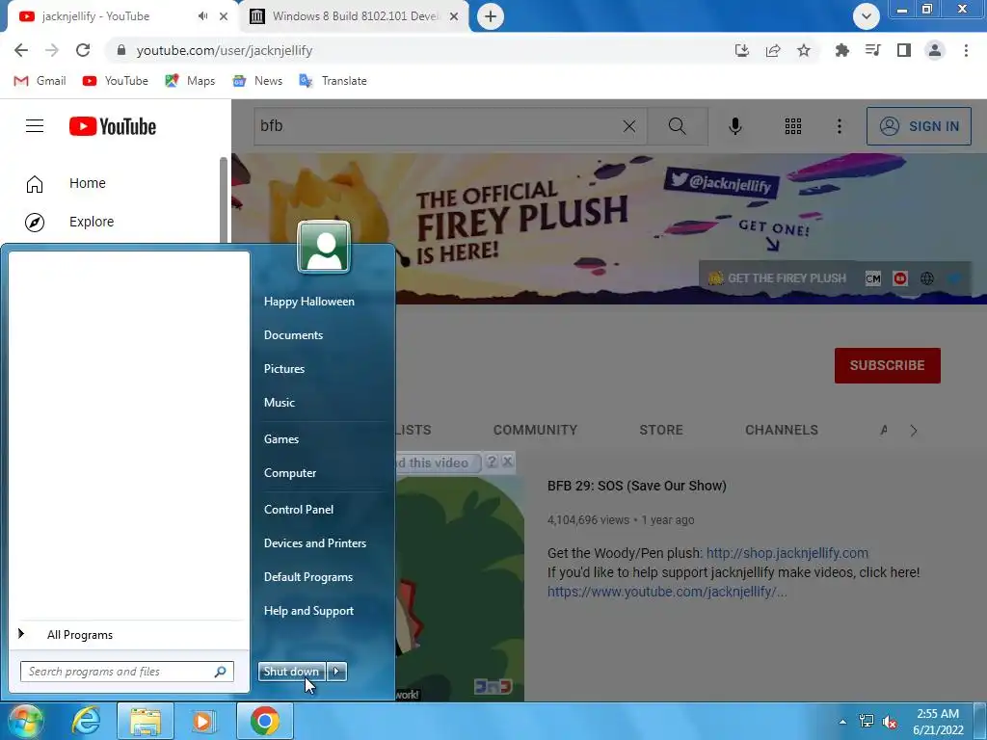Clear the bfb search text
The width and height of the screenshot is (987, 740).
[x=628, y=126]
